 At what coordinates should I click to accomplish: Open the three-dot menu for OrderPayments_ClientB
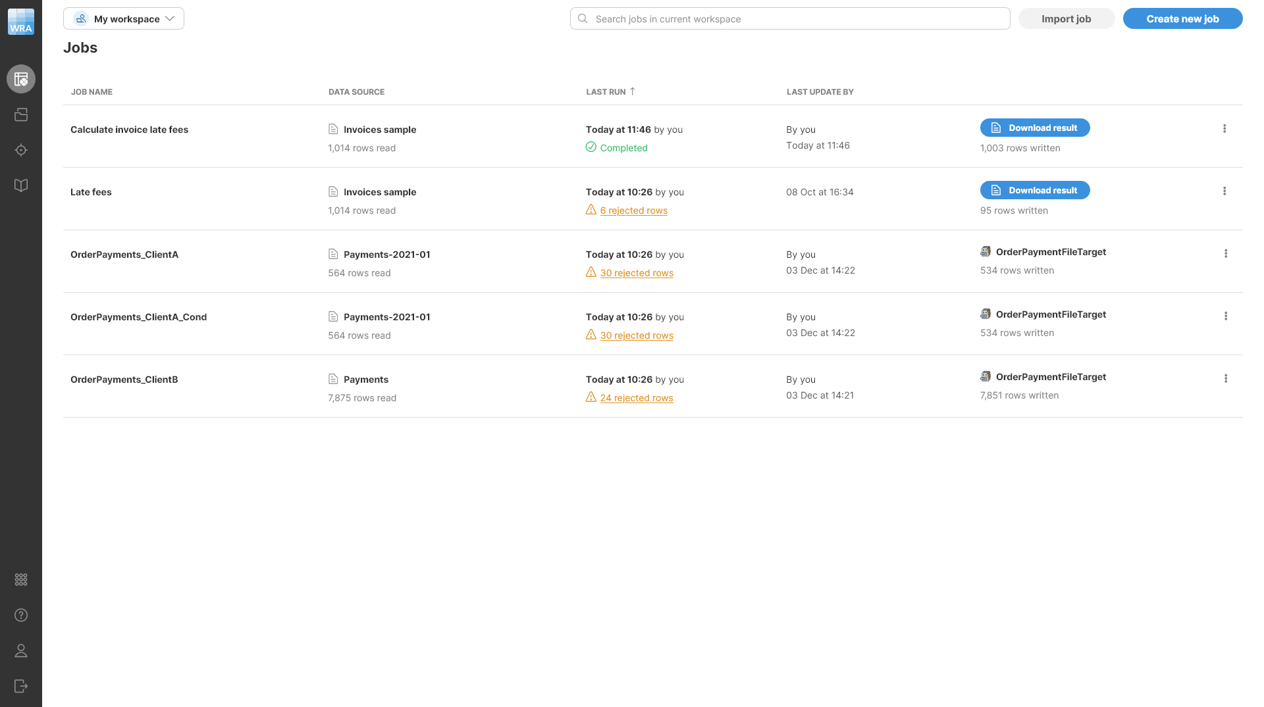click(x=1226, y=378)
